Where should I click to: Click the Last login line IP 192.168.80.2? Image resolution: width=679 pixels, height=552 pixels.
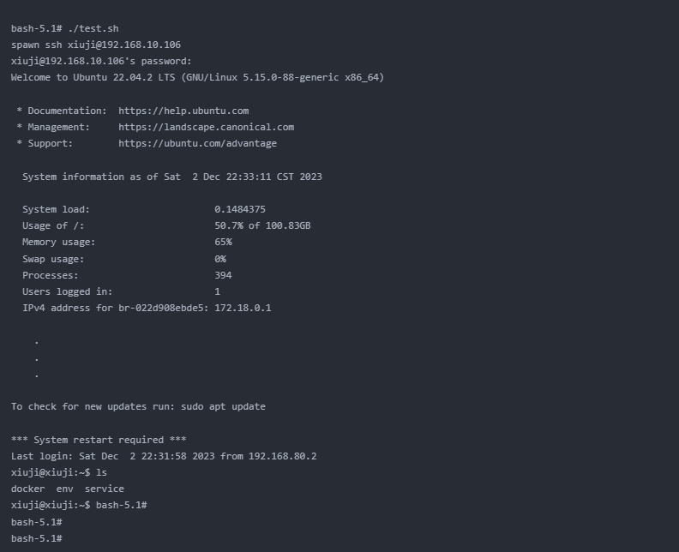282,456
